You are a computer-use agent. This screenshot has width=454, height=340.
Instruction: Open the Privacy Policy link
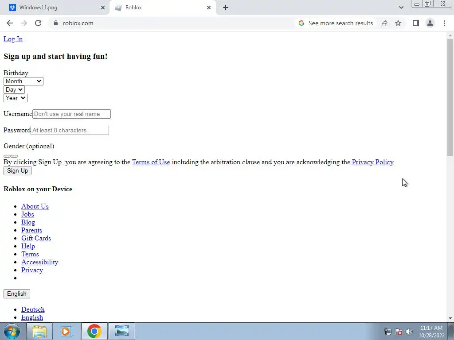click(372, 162)
